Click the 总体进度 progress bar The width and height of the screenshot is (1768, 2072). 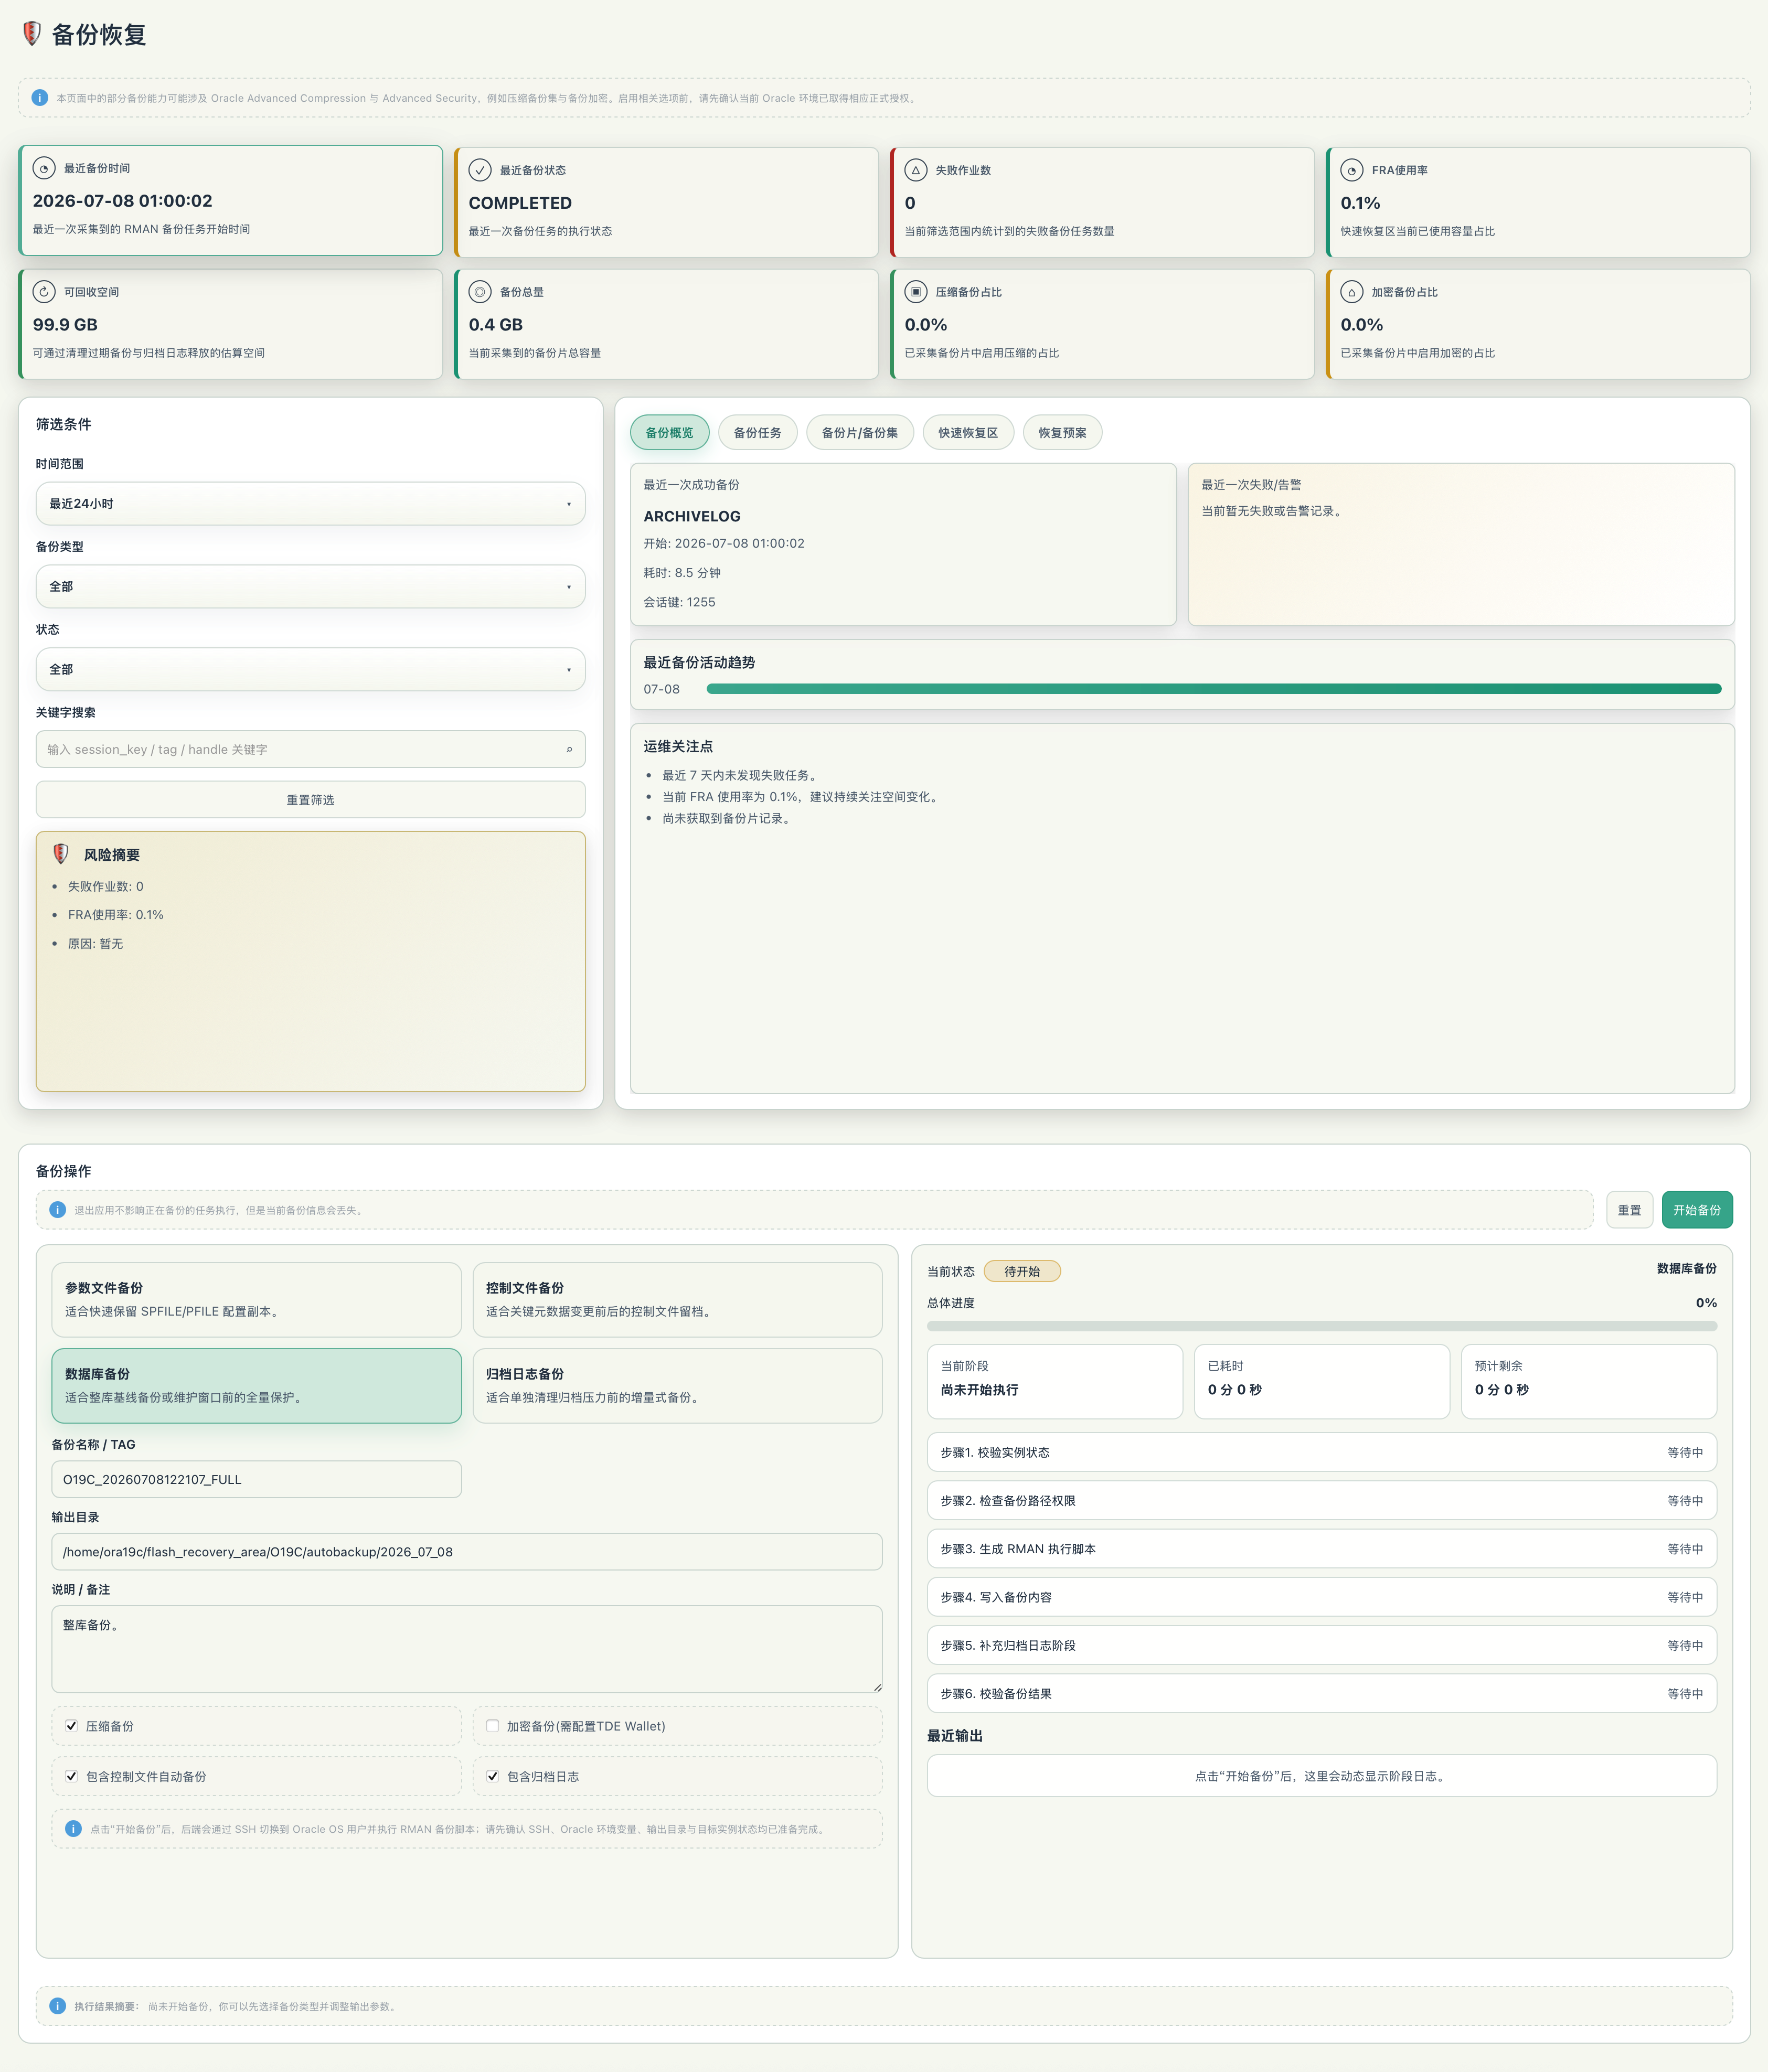tap(1321, 1326)
